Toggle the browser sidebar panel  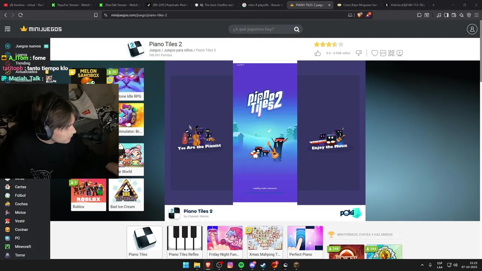tap(446, 15)
